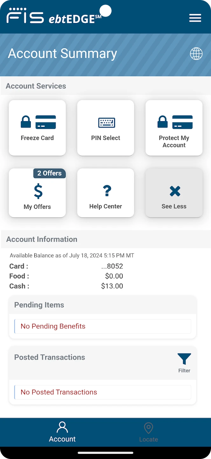Tap the 2 Offers badge
Viewport: 211px width, 459px height.
49,173
